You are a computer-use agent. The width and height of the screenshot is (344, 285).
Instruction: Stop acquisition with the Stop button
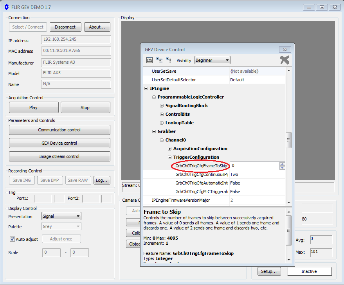(x=85, y=108)
